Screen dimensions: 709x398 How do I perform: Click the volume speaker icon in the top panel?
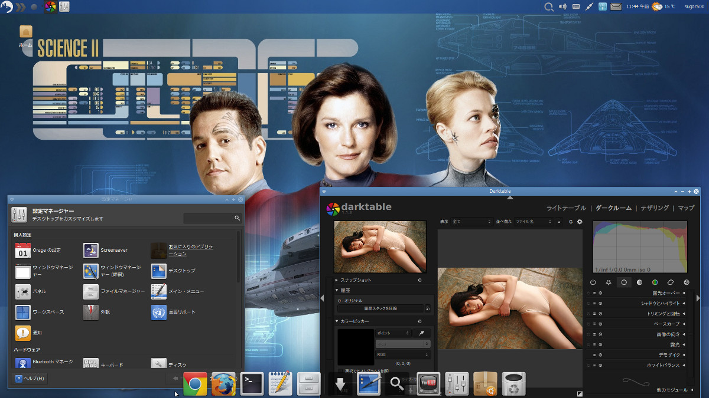562,6
